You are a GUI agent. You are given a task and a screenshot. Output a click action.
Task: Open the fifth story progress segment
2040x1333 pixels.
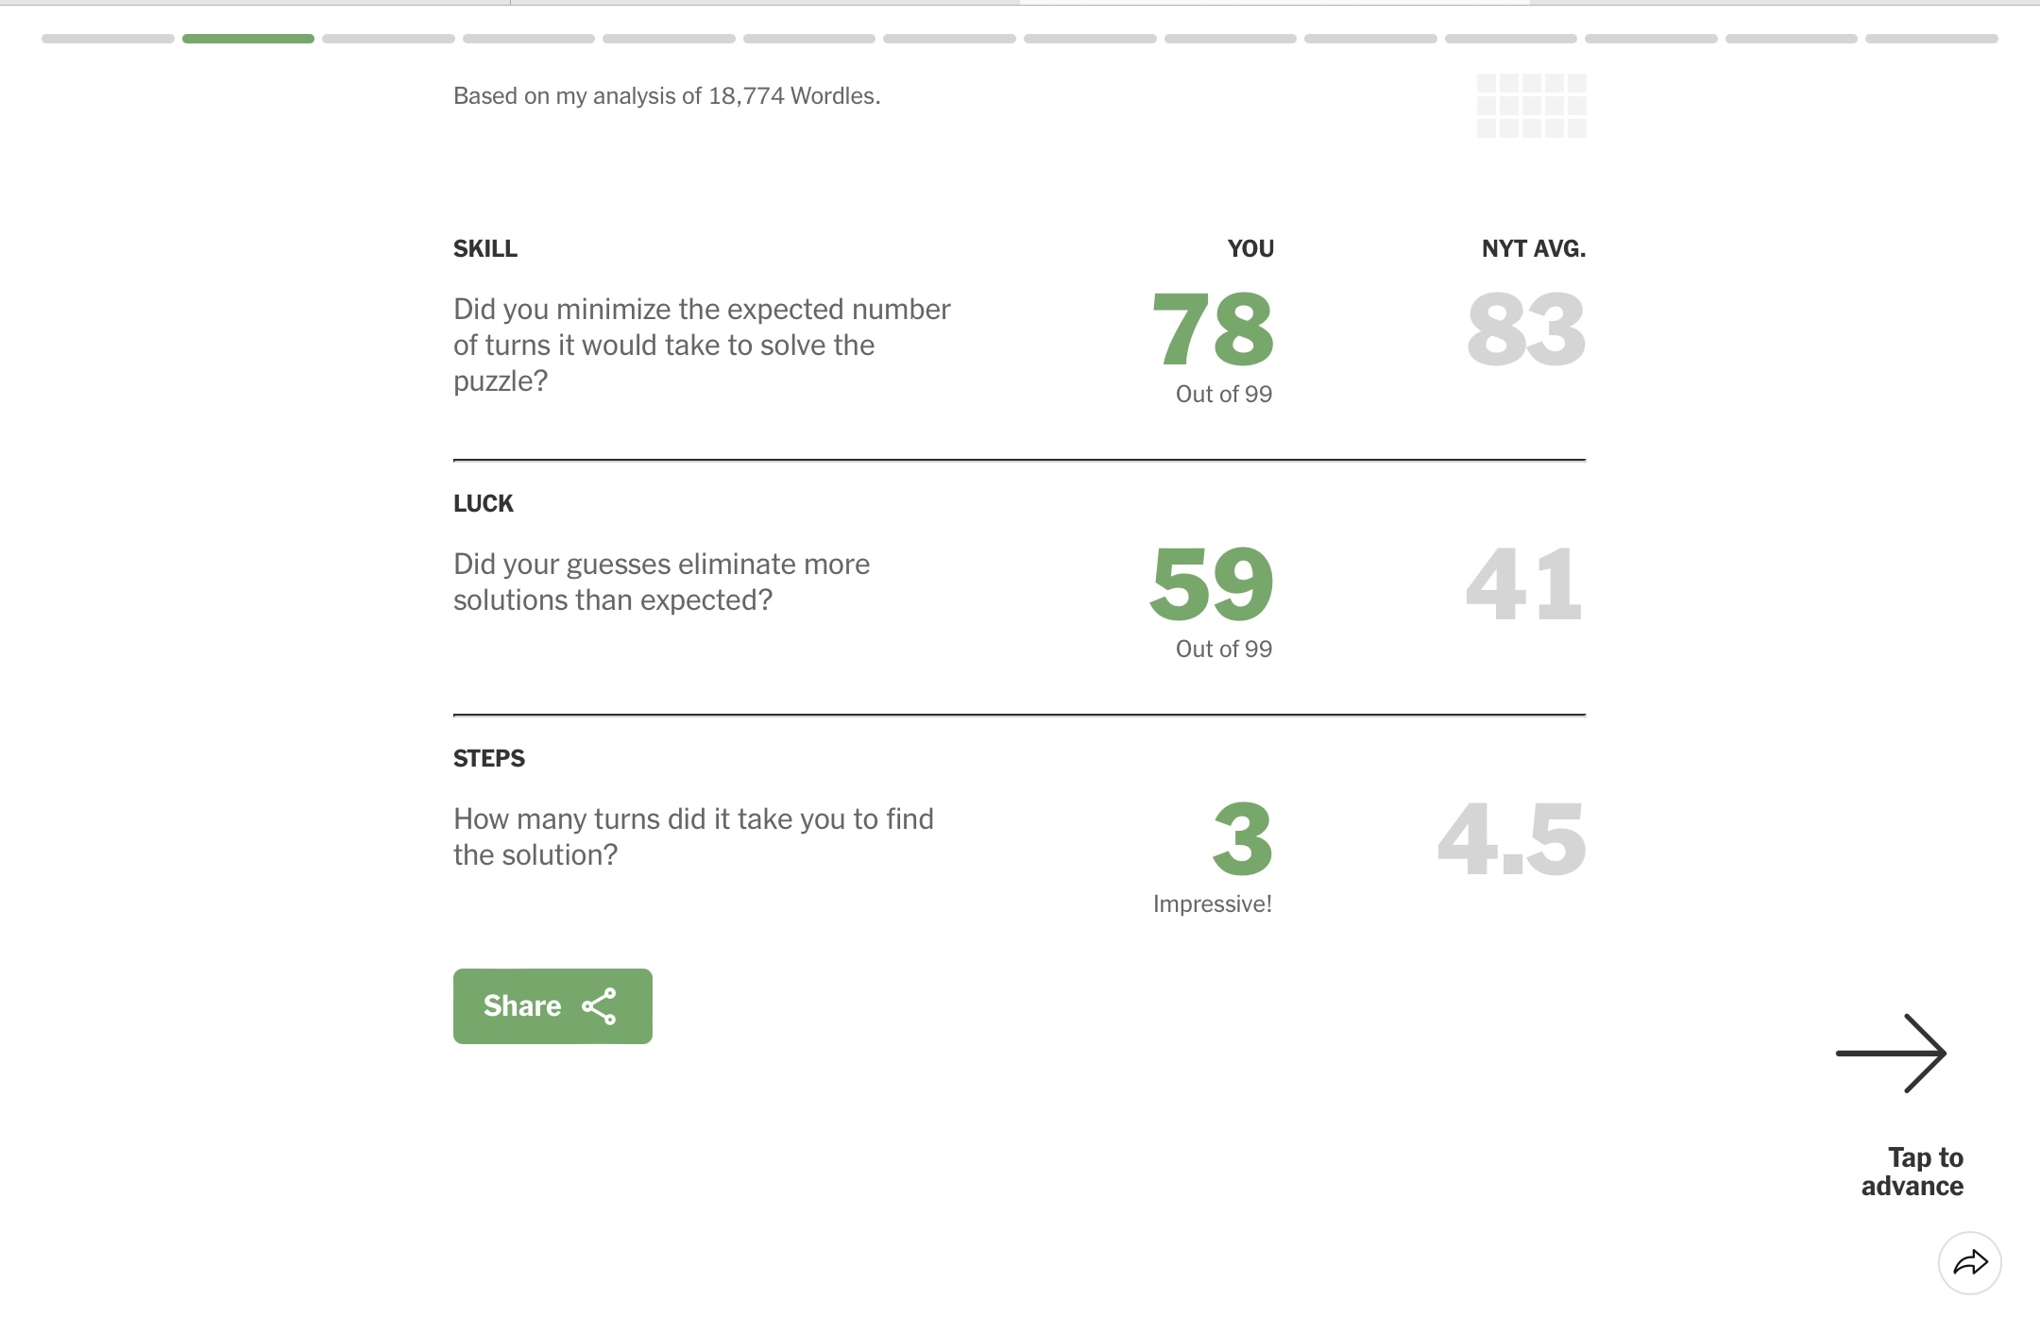(x=669, y=39)
